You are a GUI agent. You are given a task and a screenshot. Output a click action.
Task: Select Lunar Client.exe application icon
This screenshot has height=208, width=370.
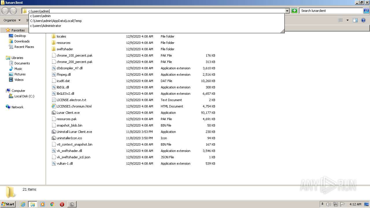[53, 113]
